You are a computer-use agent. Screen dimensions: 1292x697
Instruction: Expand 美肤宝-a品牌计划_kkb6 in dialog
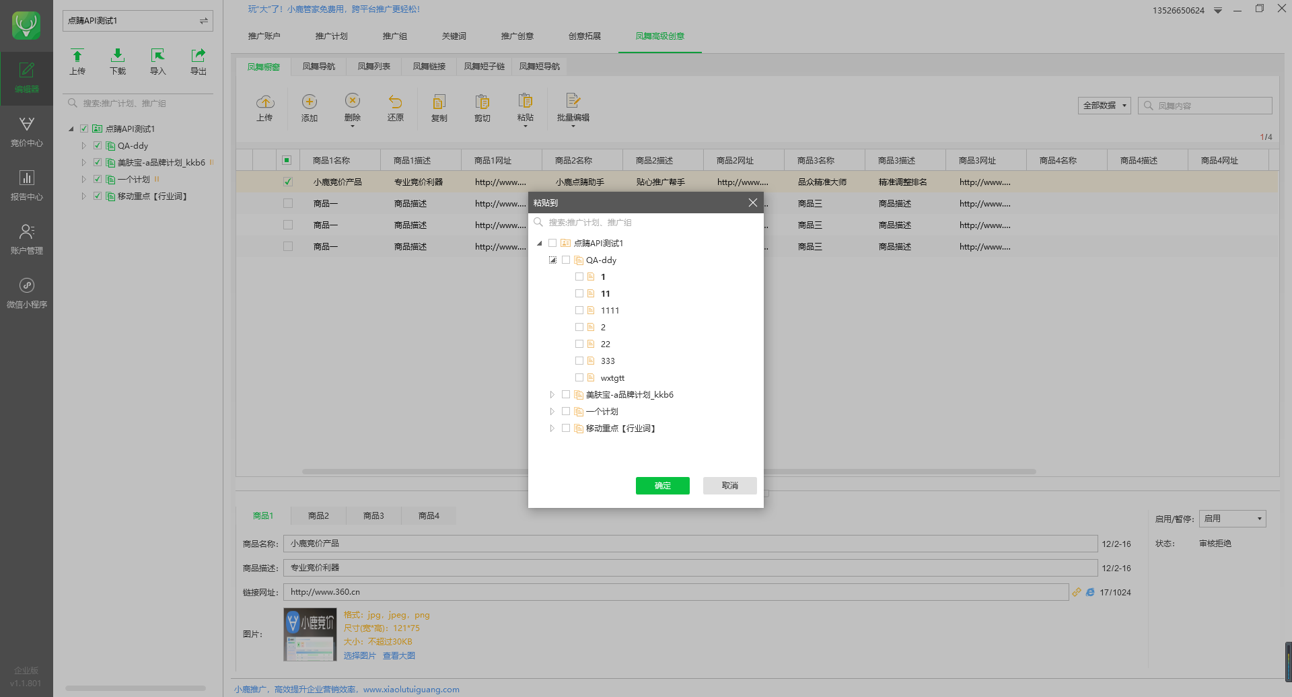point(552,394)
